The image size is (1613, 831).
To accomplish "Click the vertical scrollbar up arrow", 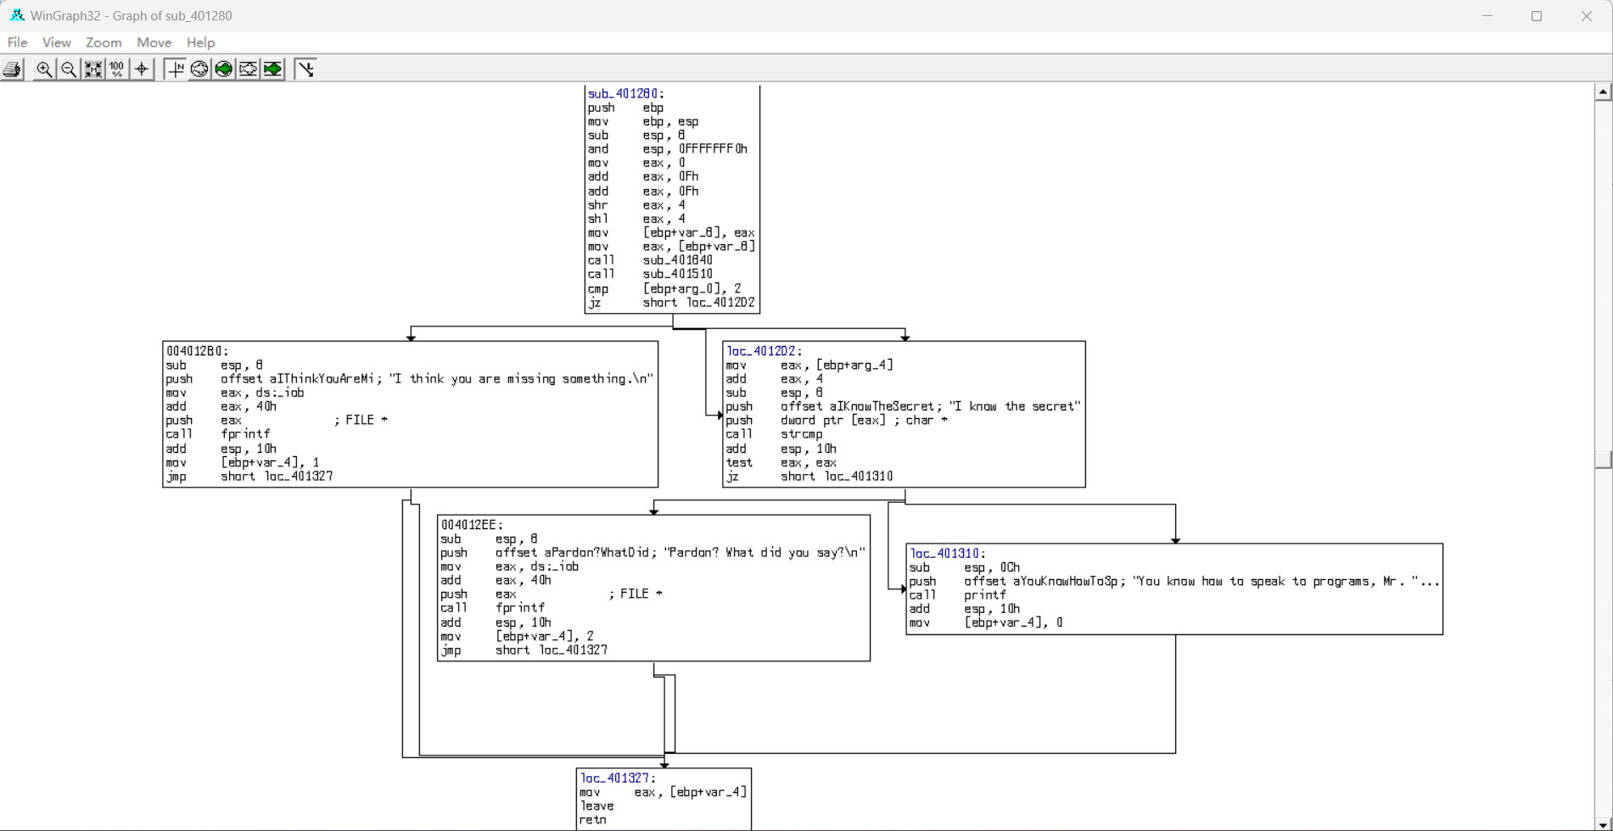I will click(1603, 92).
